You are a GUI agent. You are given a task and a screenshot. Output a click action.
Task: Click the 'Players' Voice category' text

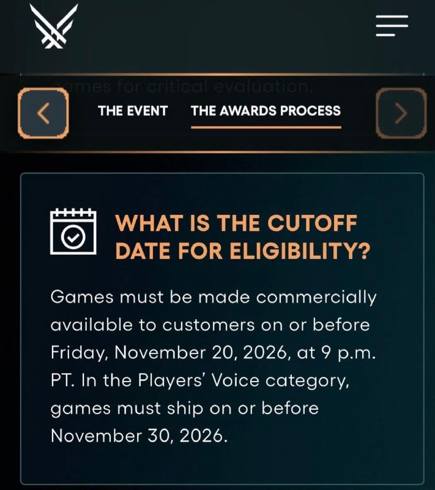[x=244, y=381]
